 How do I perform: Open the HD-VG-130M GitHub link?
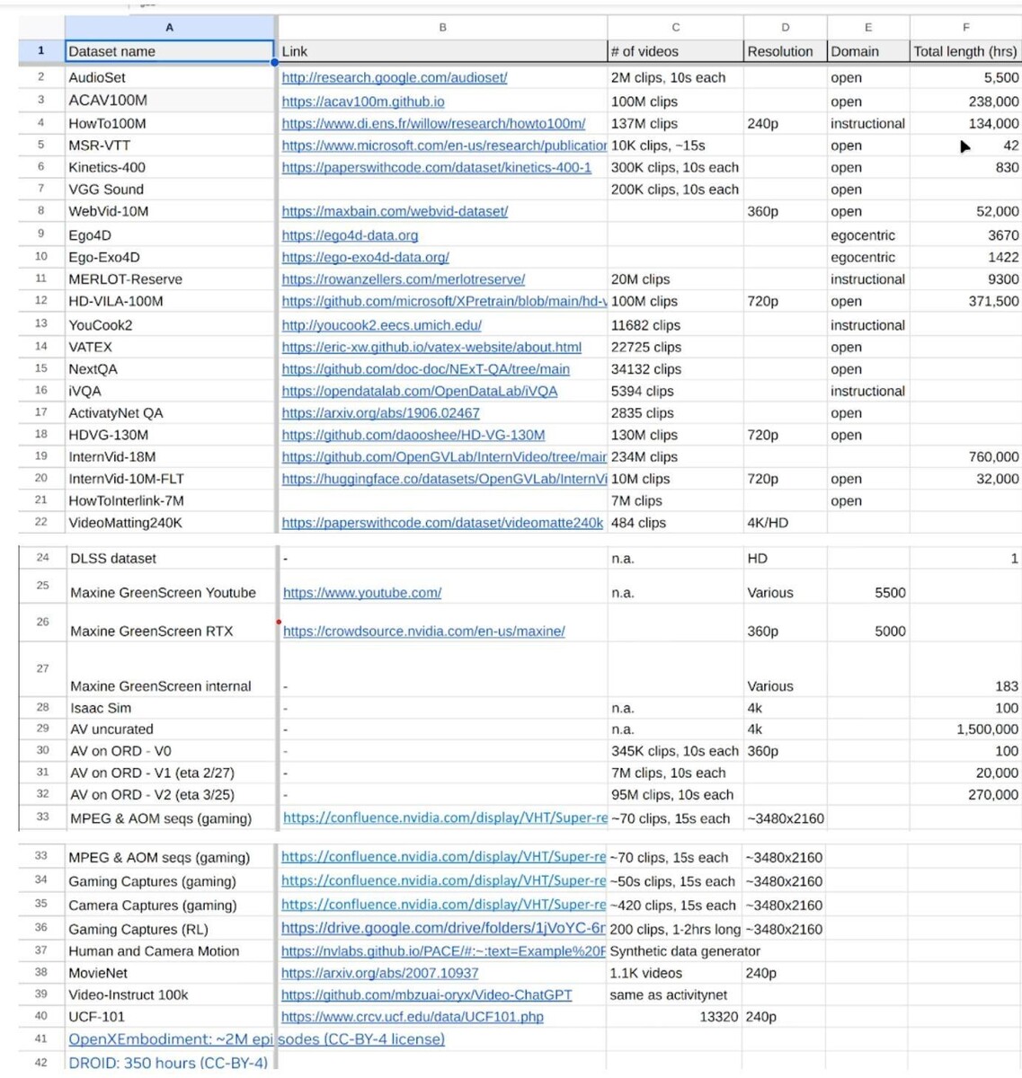pyautogui.click(x=413, y=435)
